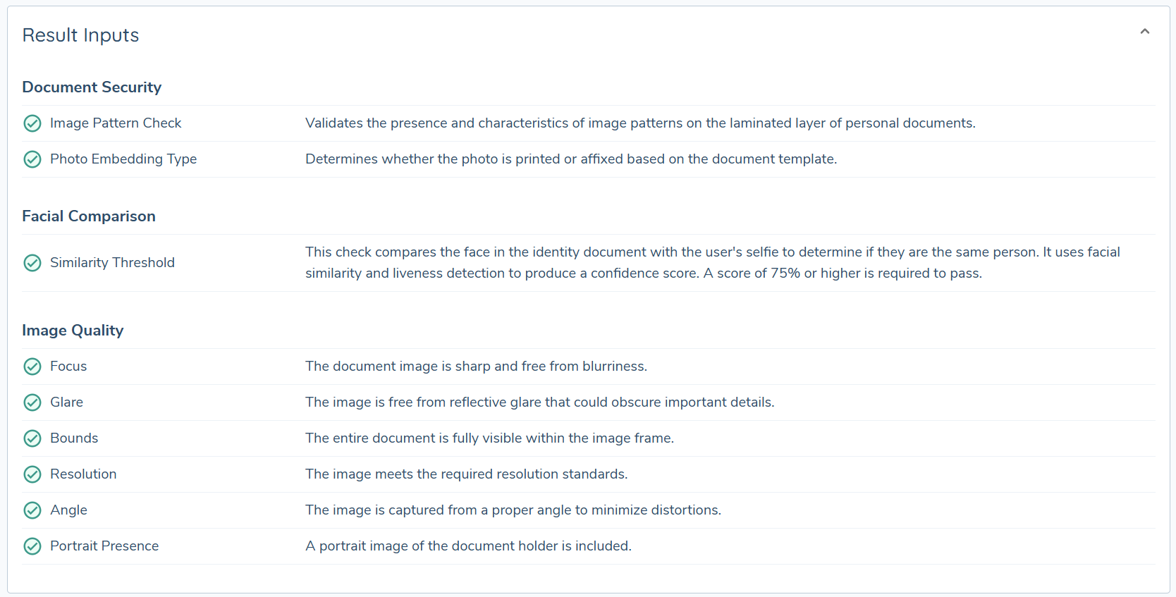Open the Photo Embedding Type entry
Image resolution: width=1176 pixels, height=597 pixels.
(123, 159)
